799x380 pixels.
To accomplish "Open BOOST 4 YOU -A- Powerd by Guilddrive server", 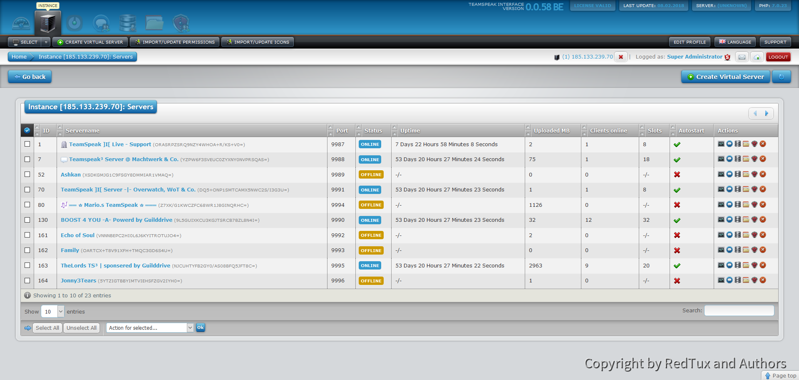I will [117, 220].
